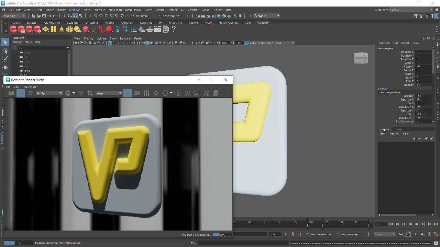Switch to the Rendering shelf tab
This screenshot has width=440, height=247.
tap(146, 23)
